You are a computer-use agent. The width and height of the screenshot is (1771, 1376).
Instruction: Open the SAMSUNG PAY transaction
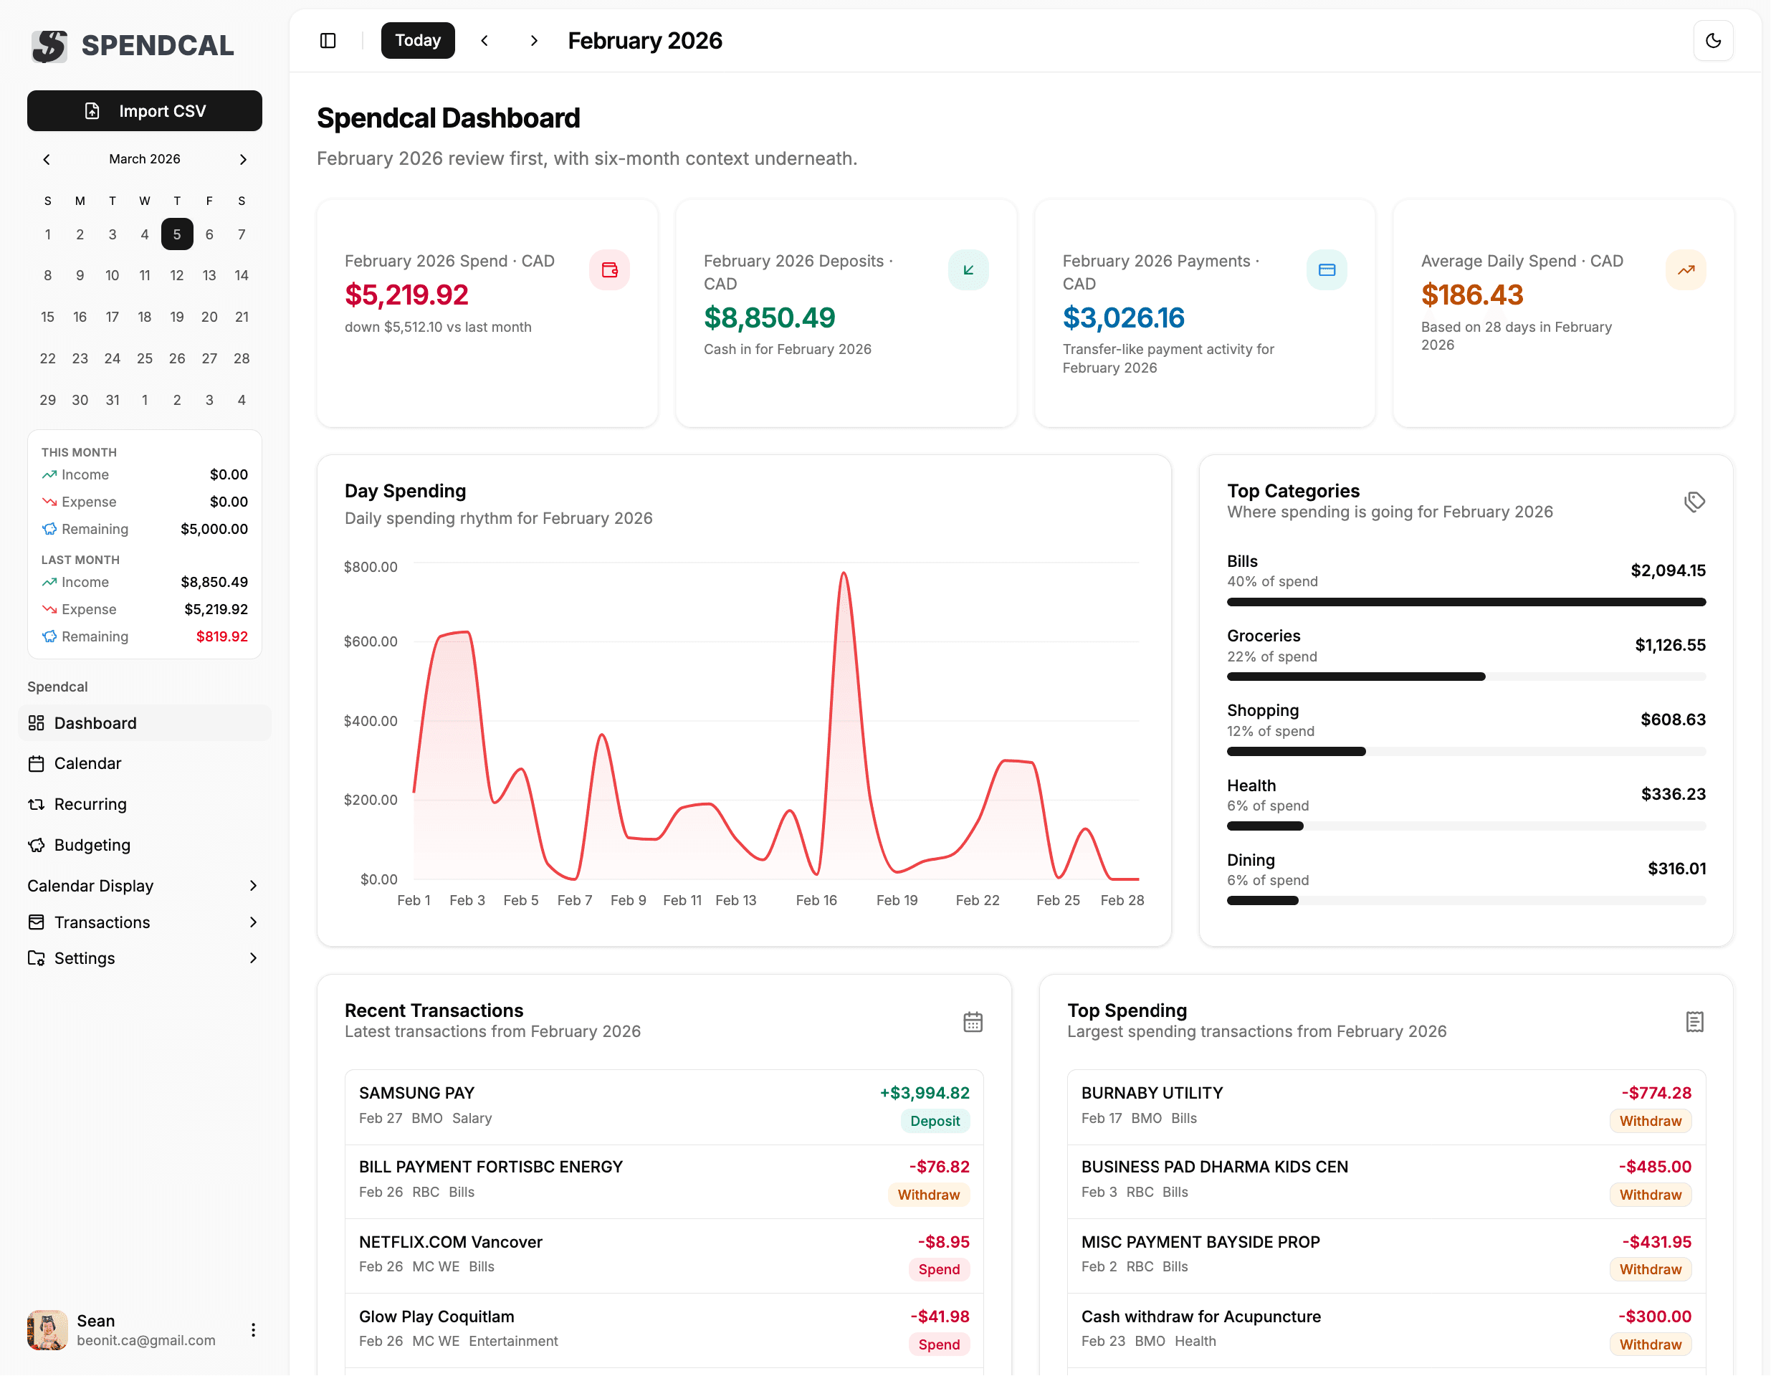[x=664, y=1108]
